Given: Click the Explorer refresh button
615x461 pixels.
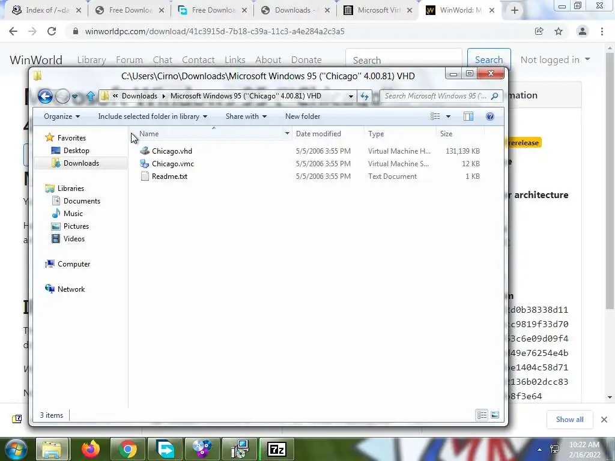Looking at the screenshot, I should tap(365, 96).
